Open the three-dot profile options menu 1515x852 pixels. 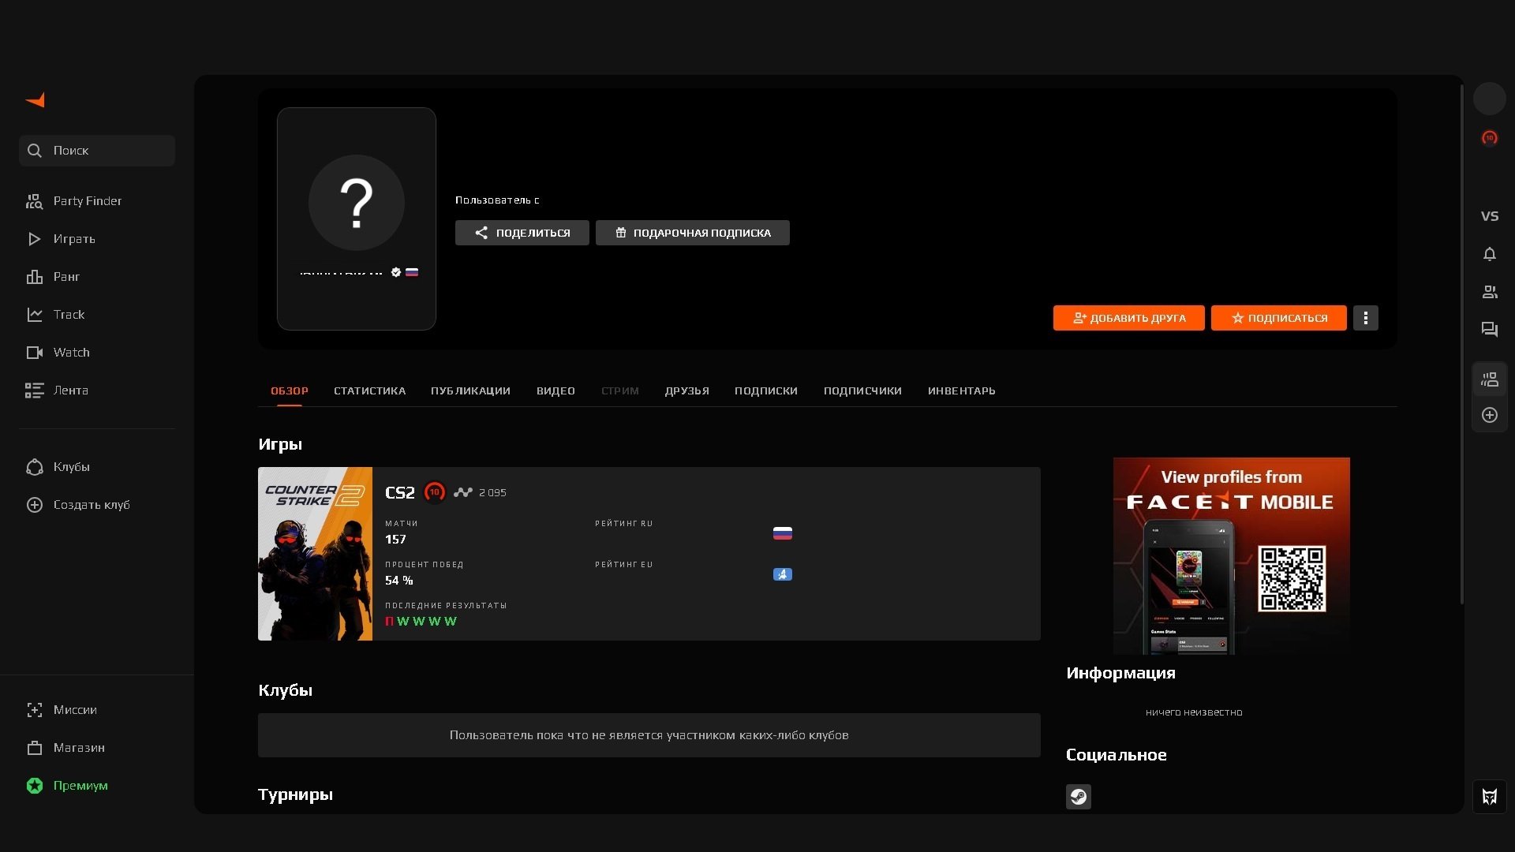coord(1365,318)
